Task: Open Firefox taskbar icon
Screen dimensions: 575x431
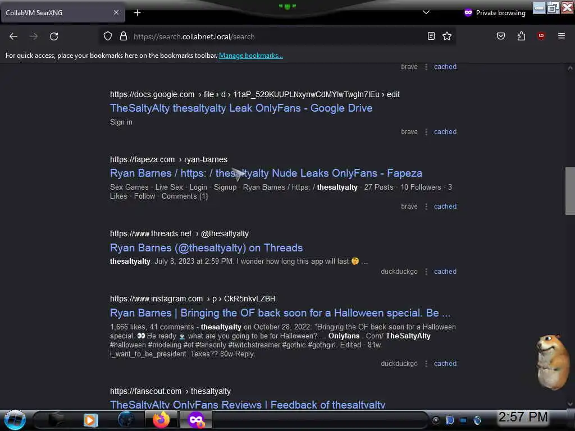Action: coord(161,420)
